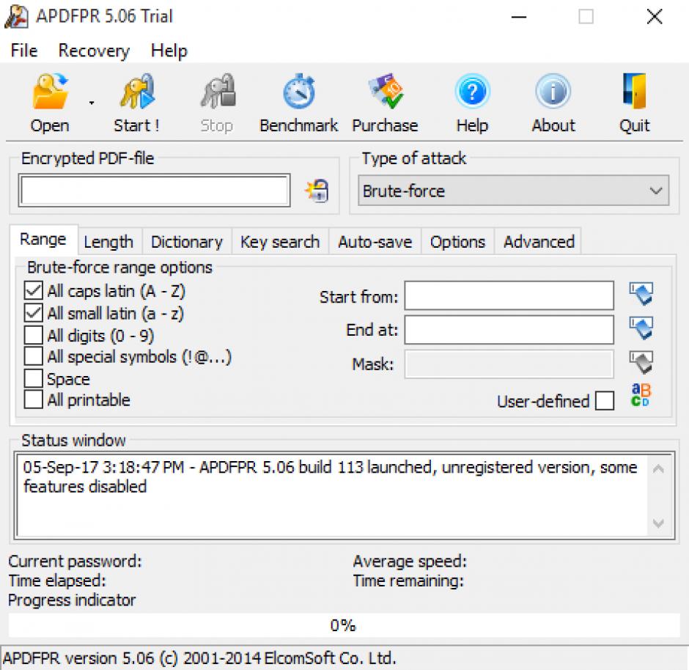
Task: Click the Mask input field
Action: (x=509, y=364)
